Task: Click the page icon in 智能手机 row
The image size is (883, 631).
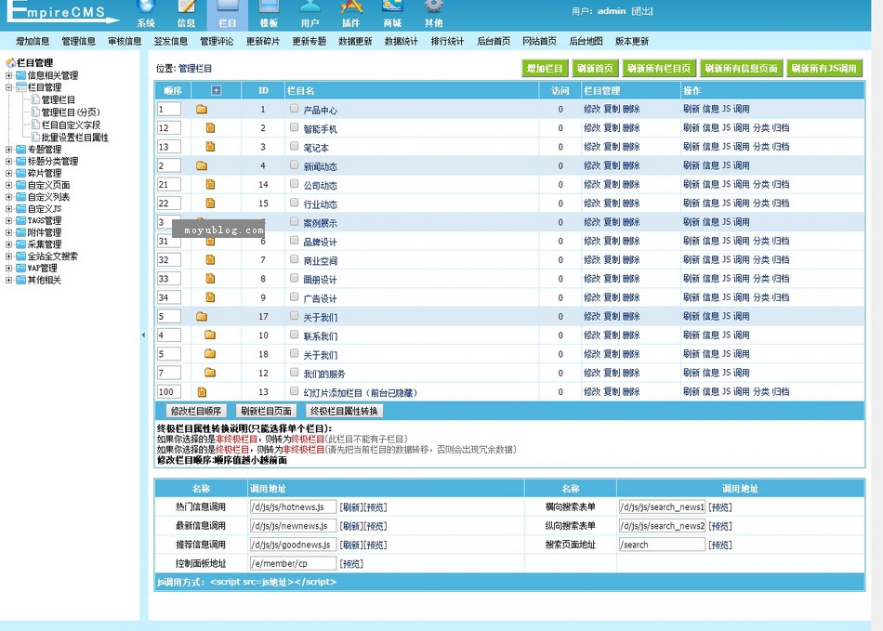Action: pos(210,128)
